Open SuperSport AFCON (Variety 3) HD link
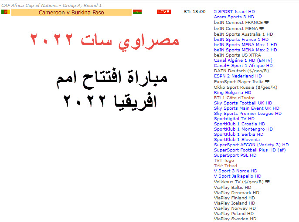Viewport: 299px width, 222px height. coord(251,145)
